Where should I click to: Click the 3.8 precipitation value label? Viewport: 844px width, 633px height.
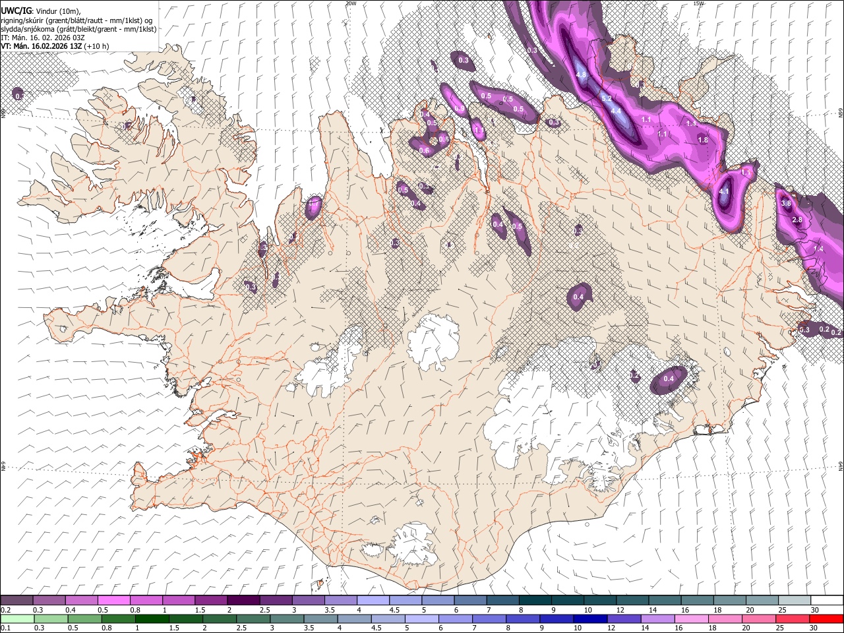786,204
